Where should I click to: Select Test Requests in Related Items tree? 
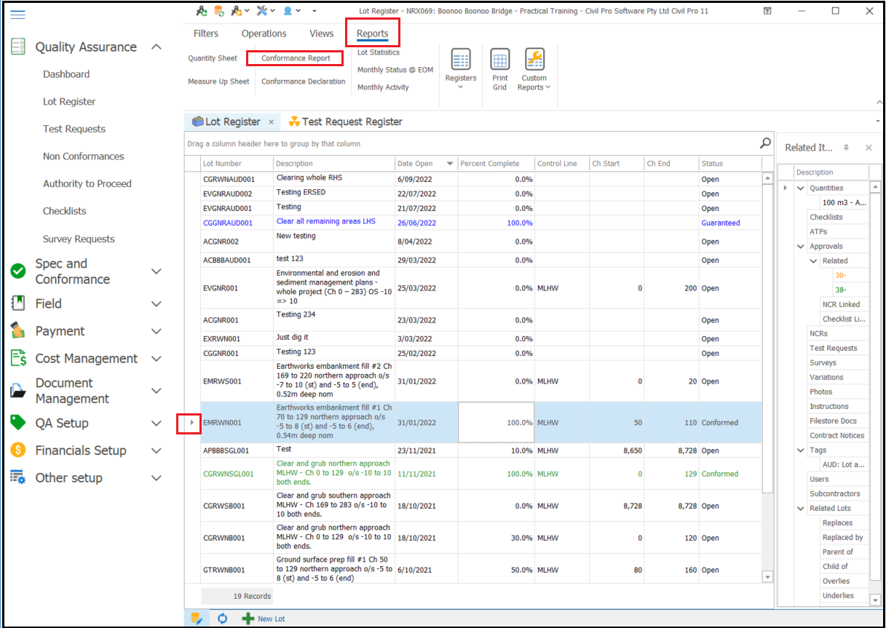coord(834,348)
